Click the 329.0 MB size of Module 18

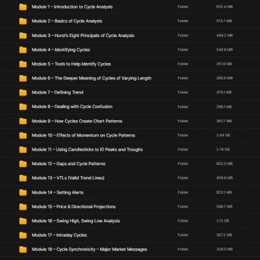pos(224,249)
